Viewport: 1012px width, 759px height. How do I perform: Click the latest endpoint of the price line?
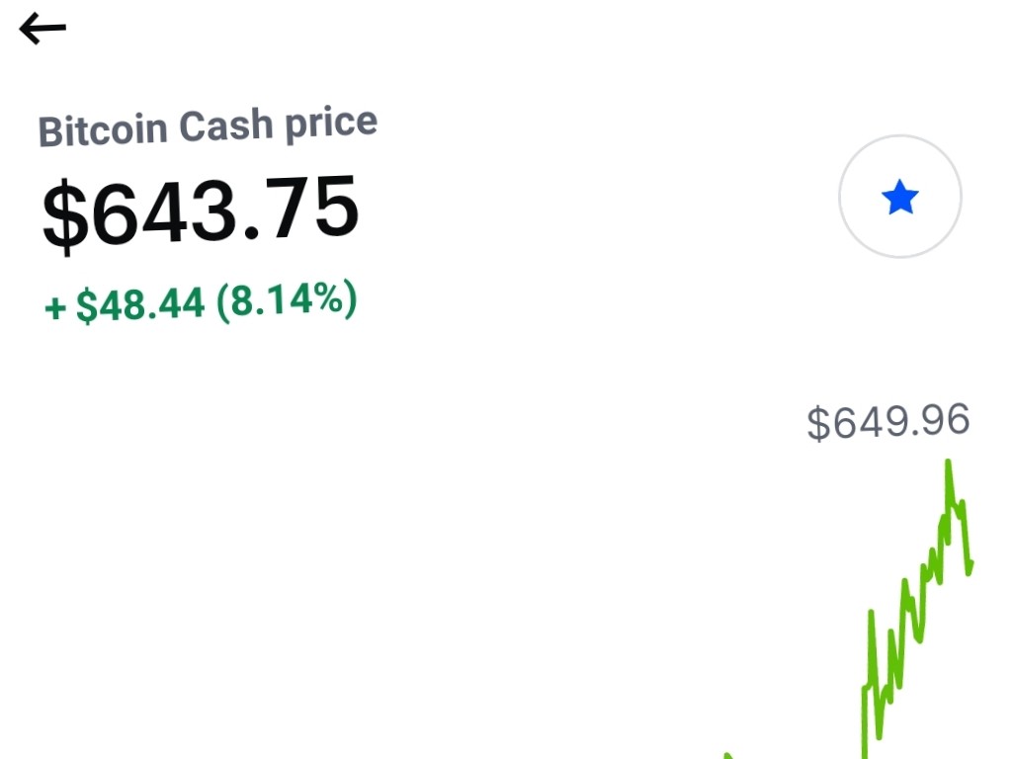pyautogui.click(x=970, y=566)
